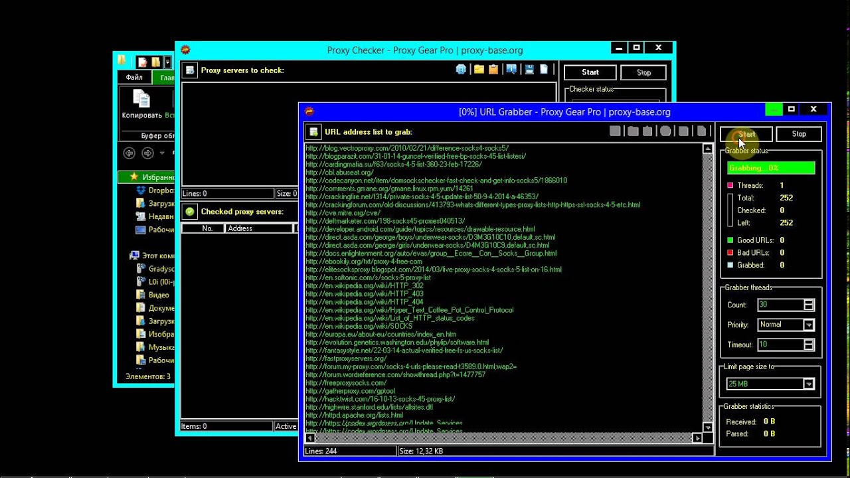850x478 pixels.
Task: Click the URL list scroll-up arrow
Action: (707, 149)
